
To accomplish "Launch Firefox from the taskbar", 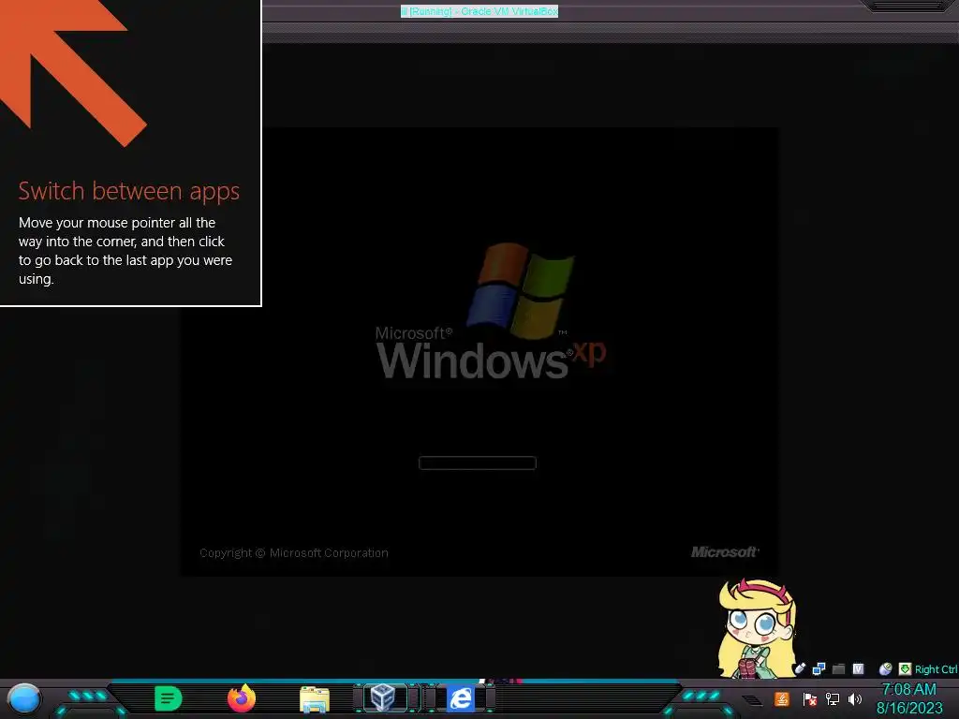I will (242, 698).
